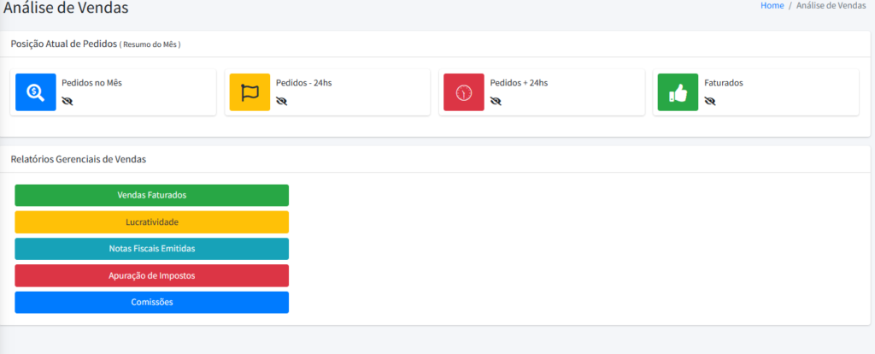Image resolution: width=875 pixels, height=354 pixels.
Task: Click the yellow flag icon
Action: (x=250, y=92)
